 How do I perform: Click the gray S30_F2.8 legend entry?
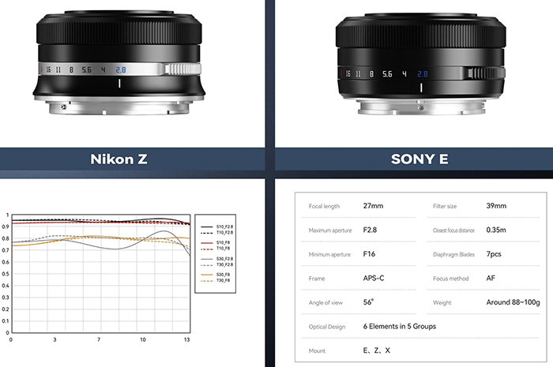(217, 259)
